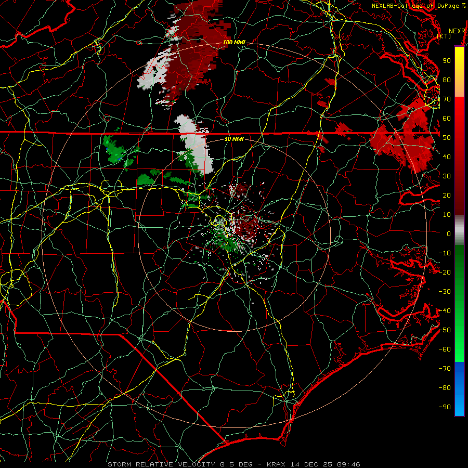The image size is (468, 468).
Task: Click the -90 value on velocity scale
Action: [445, 407]
